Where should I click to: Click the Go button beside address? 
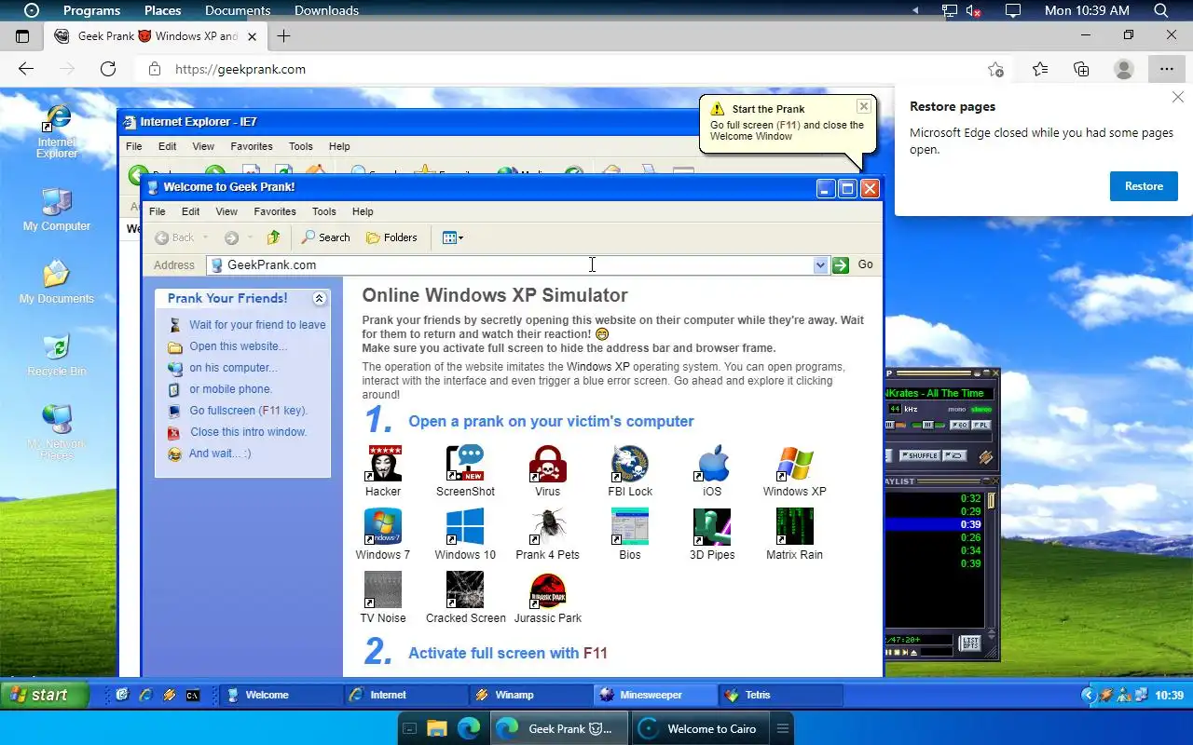[x=854, y=265]
